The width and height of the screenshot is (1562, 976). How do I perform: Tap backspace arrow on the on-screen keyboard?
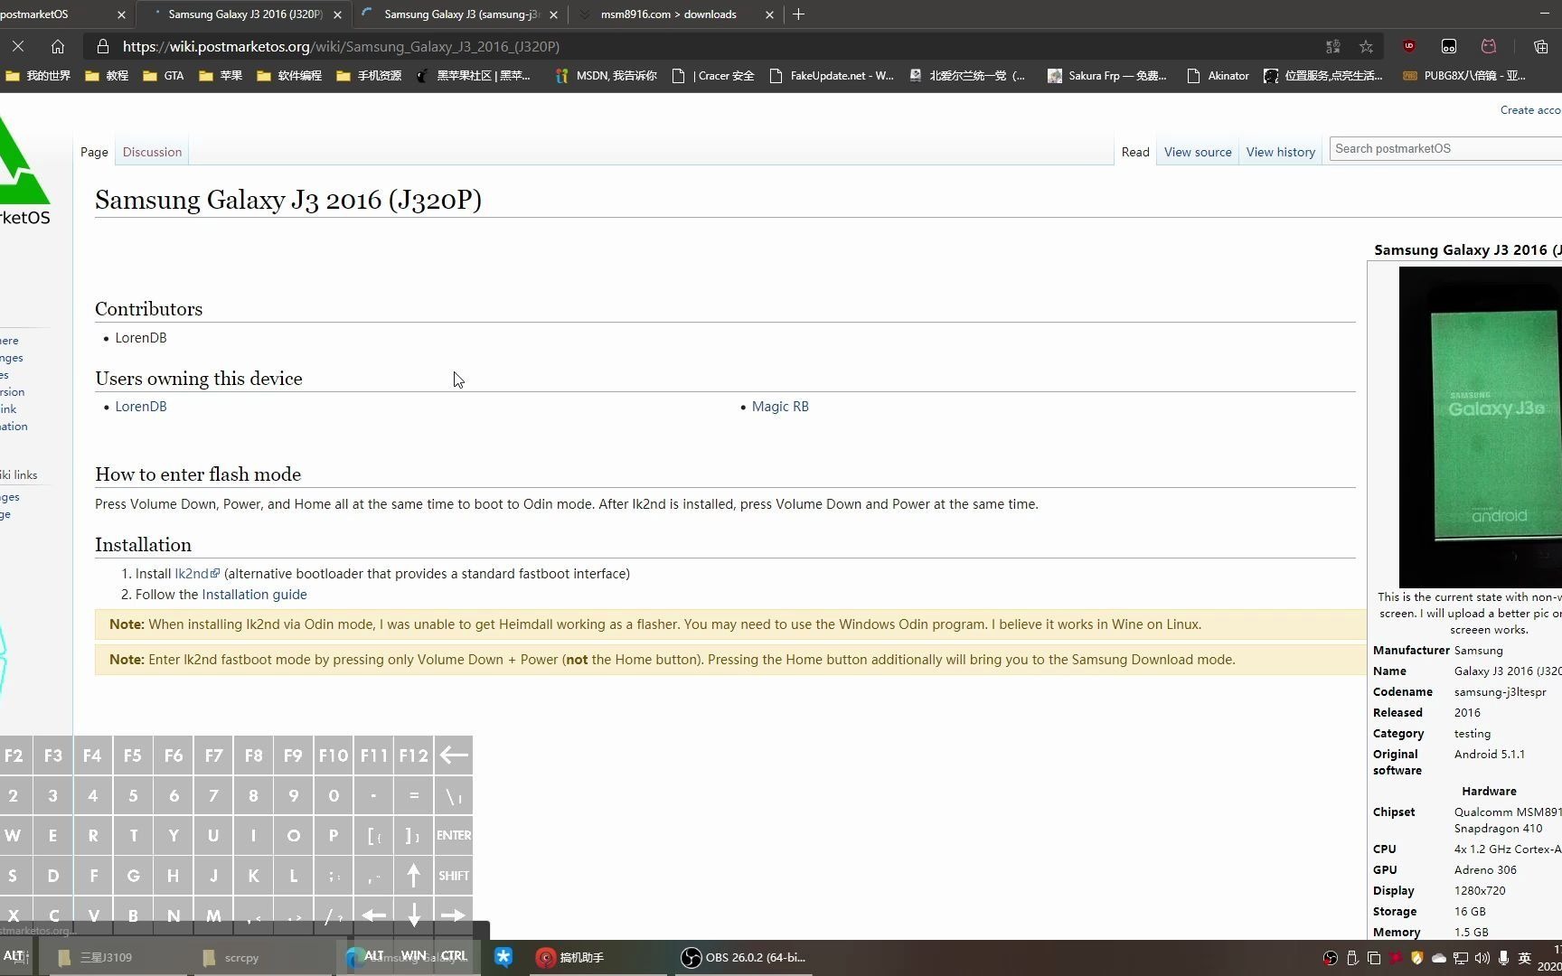(x=454, y=755)
